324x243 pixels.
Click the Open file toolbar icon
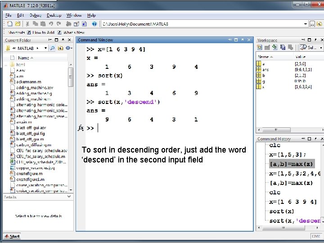(18, 24)
